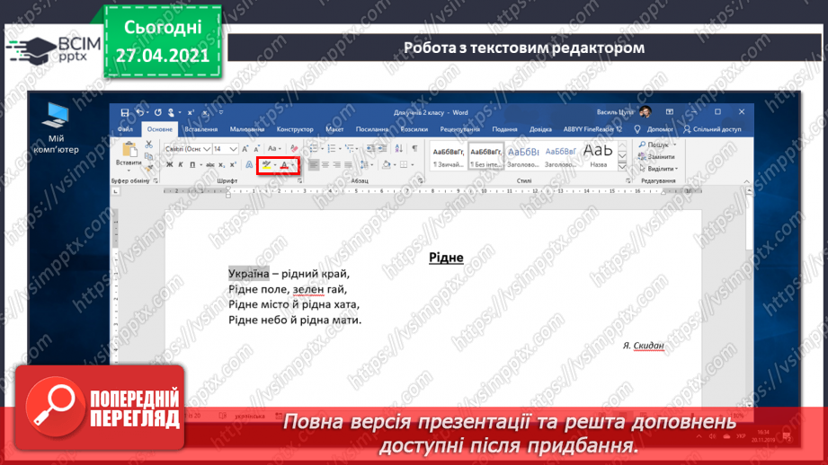The width and height of the screenshot is (828, 465).
Task: Toggle italic К formatting
Action: (x=181, y=165)
